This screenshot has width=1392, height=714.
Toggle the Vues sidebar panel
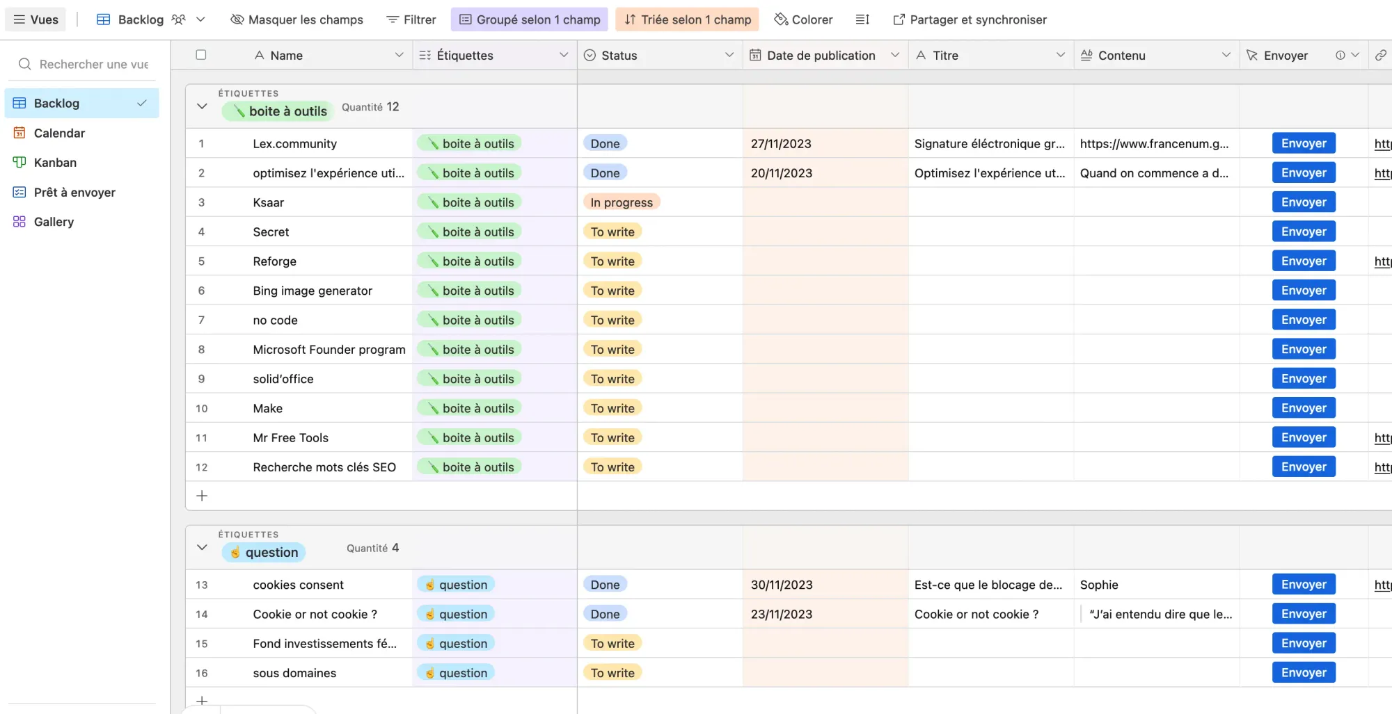tap(35, 19)
